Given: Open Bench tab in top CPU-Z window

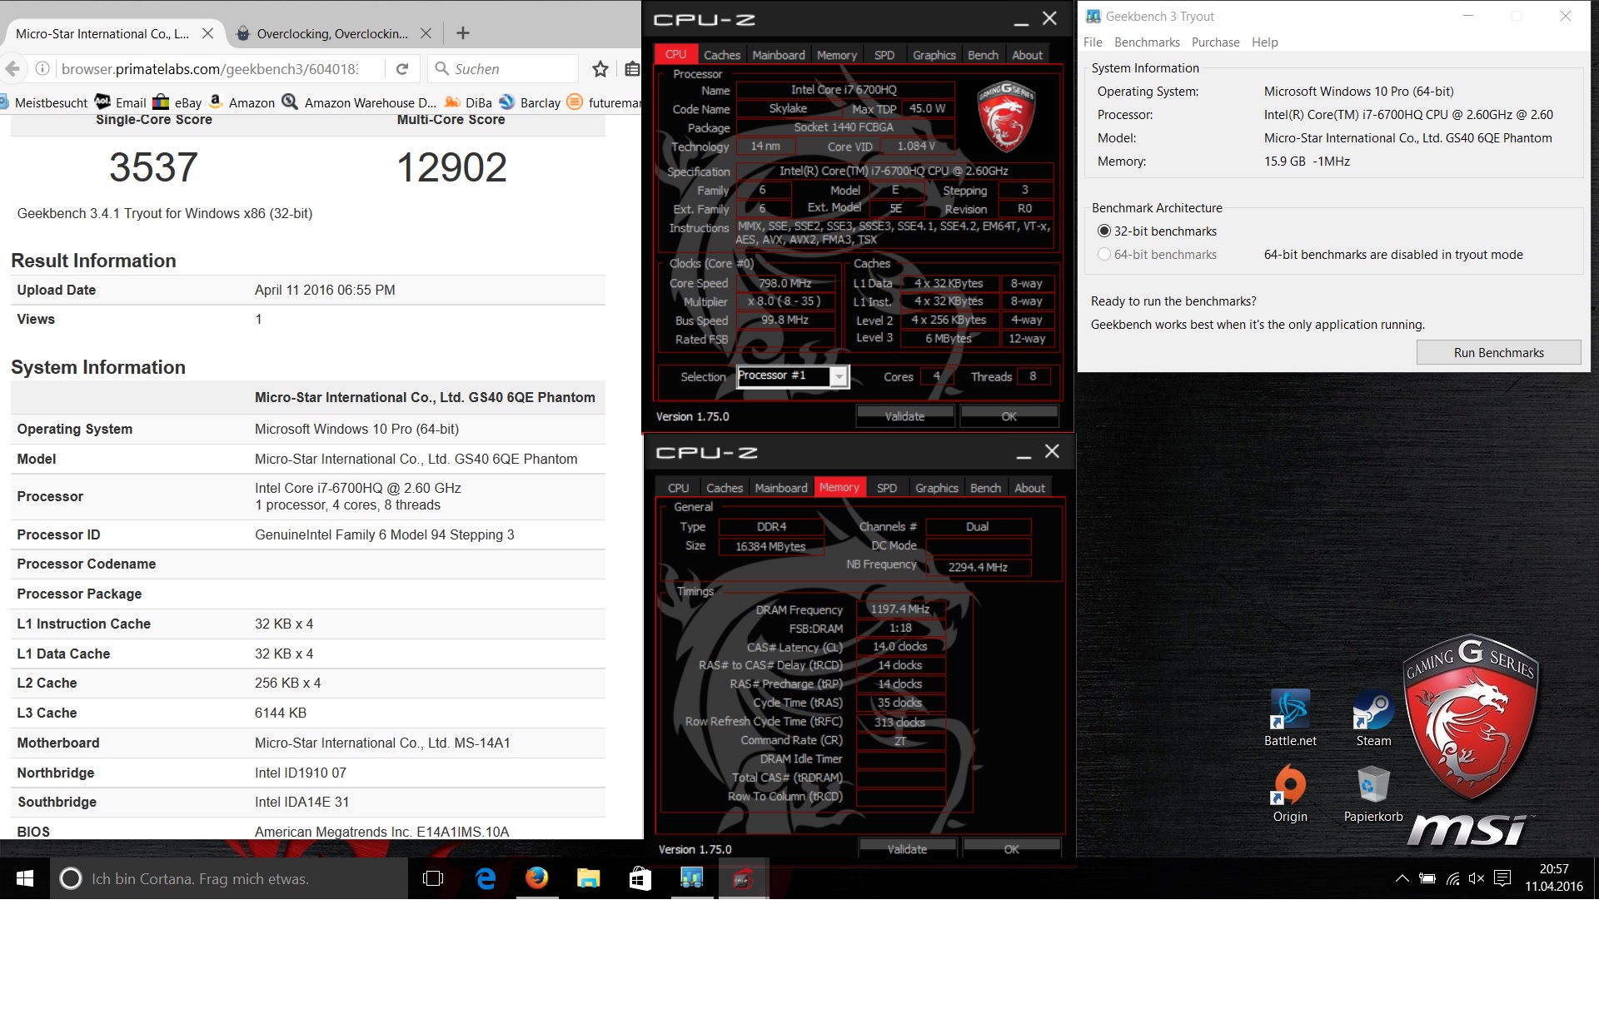Looking at the screenshot, I should pyautogui.click(x=983, y=55).
